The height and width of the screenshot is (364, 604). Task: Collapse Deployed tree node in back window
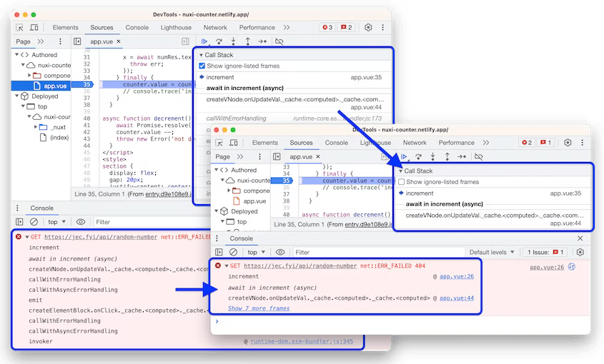point(17,96)
